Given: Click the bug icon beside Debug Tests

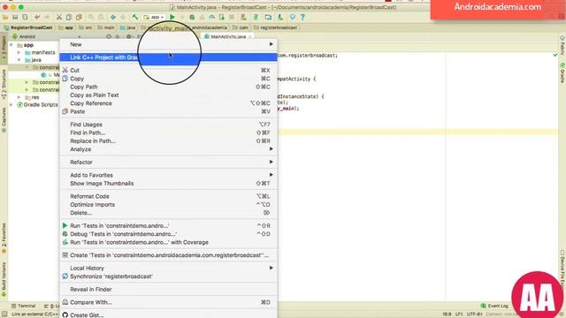Looking at the screenshot, I should point(65,233).
